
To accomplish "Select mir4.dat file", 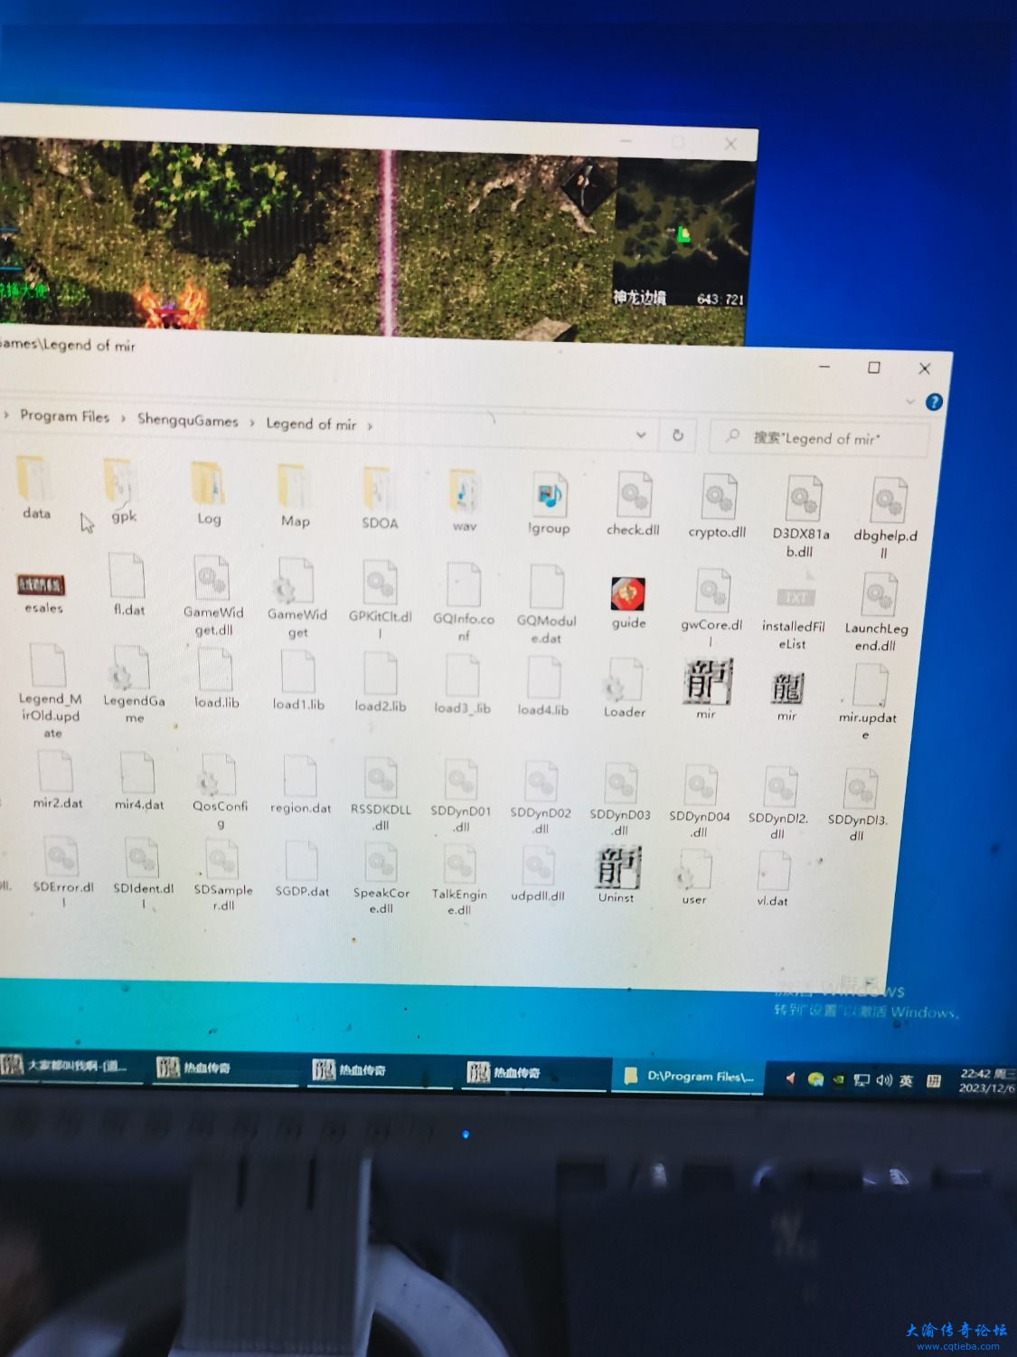I will pos(138,781).
